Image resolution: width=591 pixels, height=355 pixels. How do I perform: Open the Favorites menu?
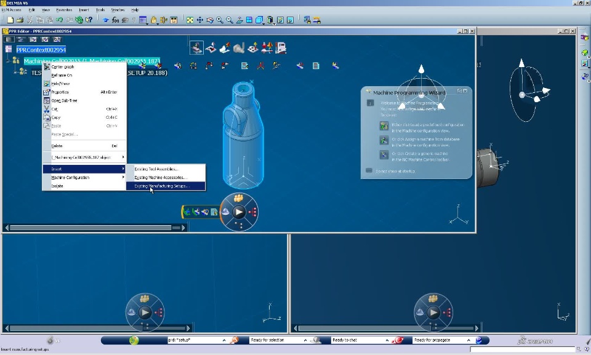coord(64,10)
